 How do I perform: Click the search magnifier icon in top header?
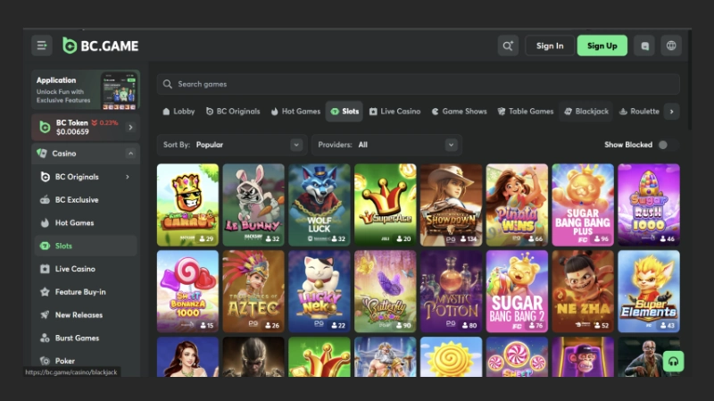click(508, 46)
